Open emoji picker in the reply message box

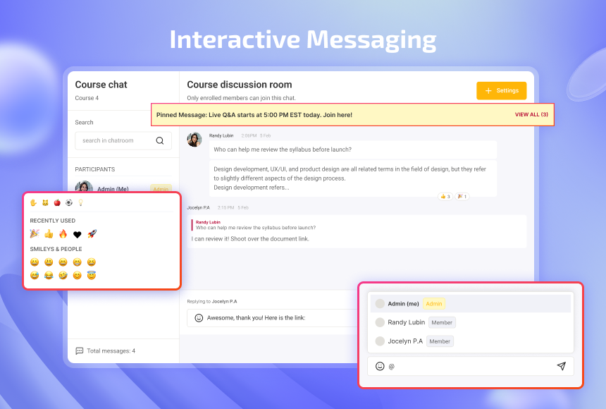[199, 318]
